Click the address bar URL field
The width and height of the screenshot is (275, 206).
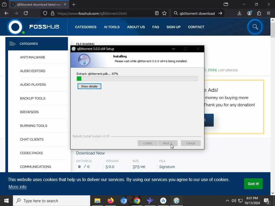tap(105, 13)
